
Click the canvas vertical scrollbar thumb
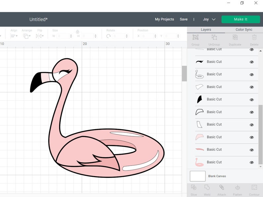point(184,74)
